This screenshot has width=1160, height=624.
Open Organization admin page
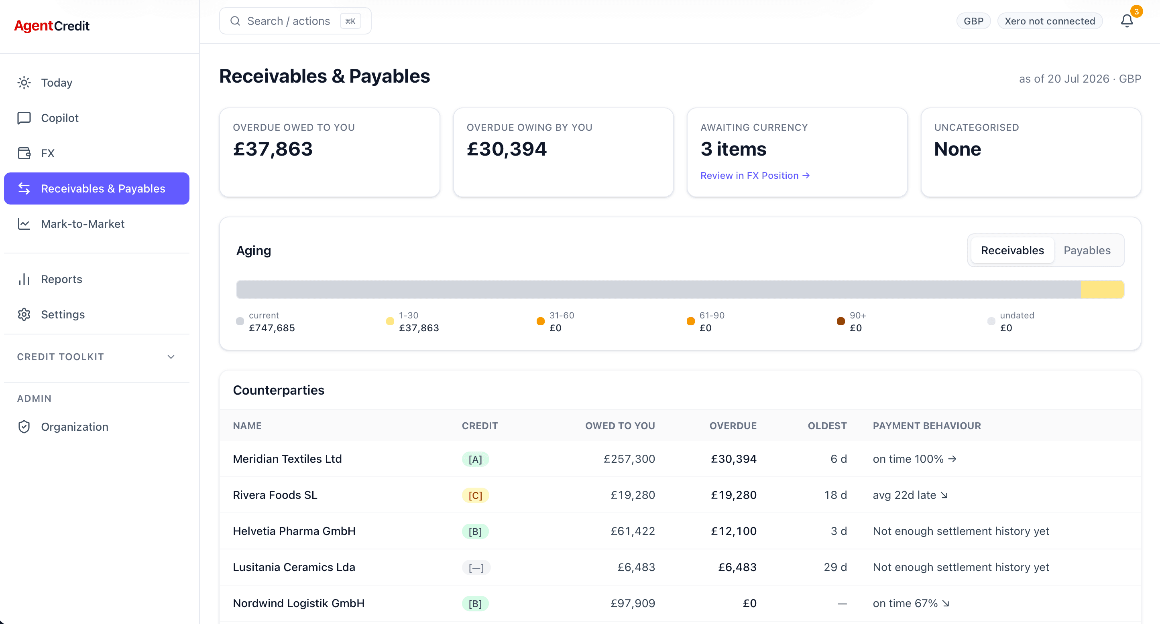[96, 427]
